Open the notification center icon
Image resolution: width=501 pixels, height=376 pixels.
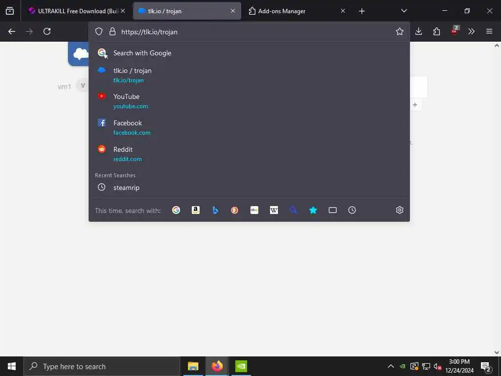486,367
